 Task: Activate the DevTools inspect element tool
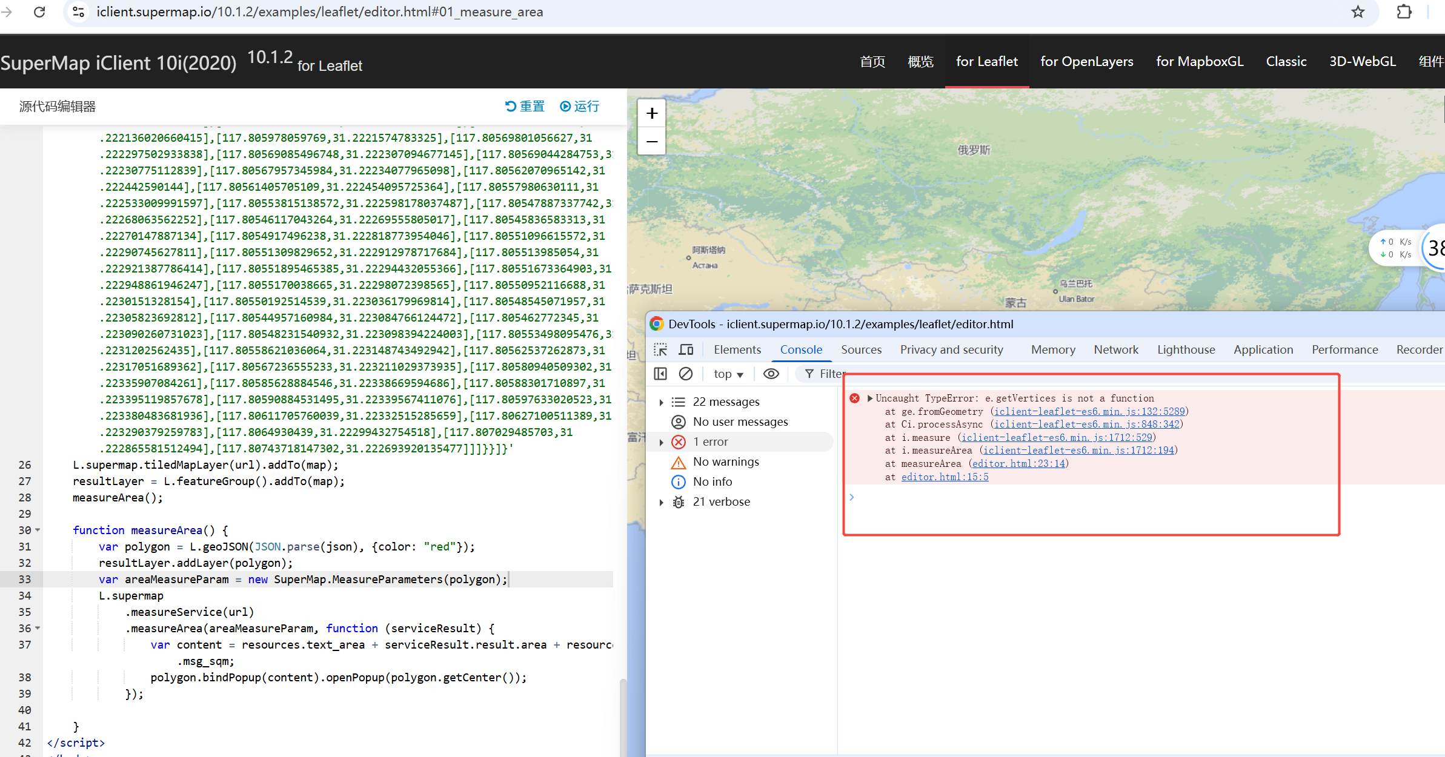pyautogui.click(x=660, y=349)
